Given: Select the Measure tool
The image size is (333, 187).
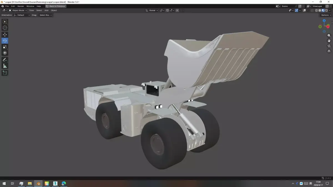Looking at the screenshot, I should coord(5,66).
